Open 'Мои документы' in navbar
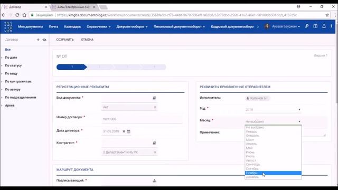Viewport: 338px width, 190px height. pyautogui.click(x=31, y=27)
